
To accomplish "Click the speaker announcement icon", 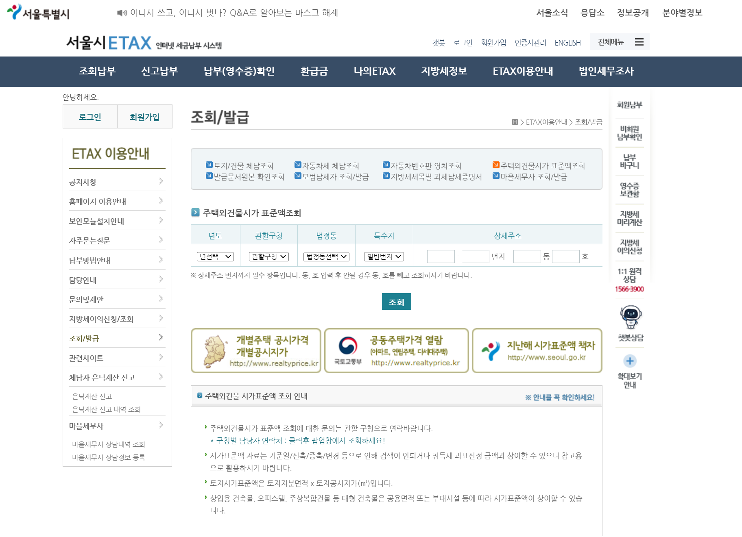I will tap(122, 13).
